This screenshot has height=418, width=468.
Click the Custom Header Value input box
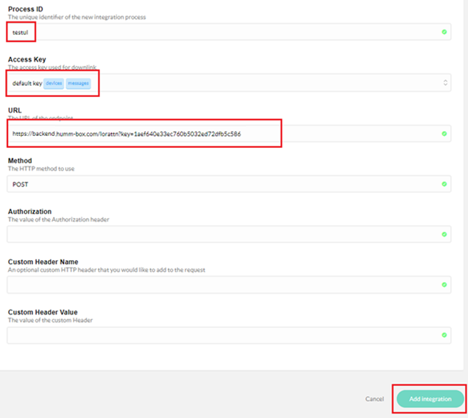click(226, 335)
